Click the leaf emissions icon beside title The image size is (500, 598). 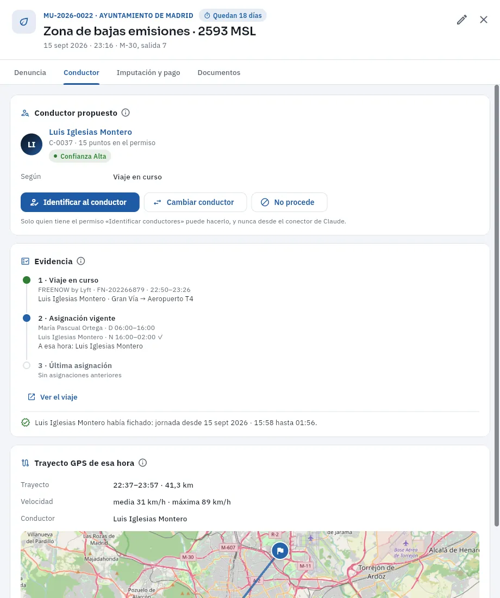(24, 22)
